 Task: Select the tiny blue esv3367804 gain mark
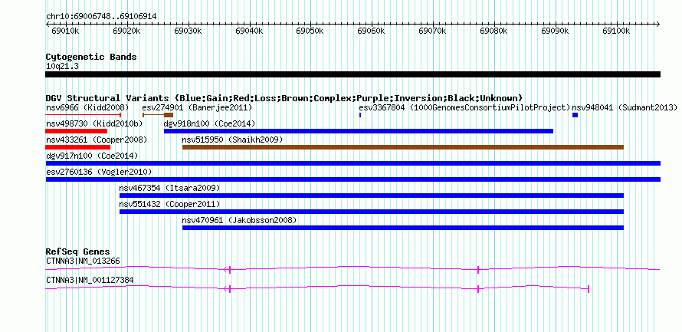(x=360, y=115)
